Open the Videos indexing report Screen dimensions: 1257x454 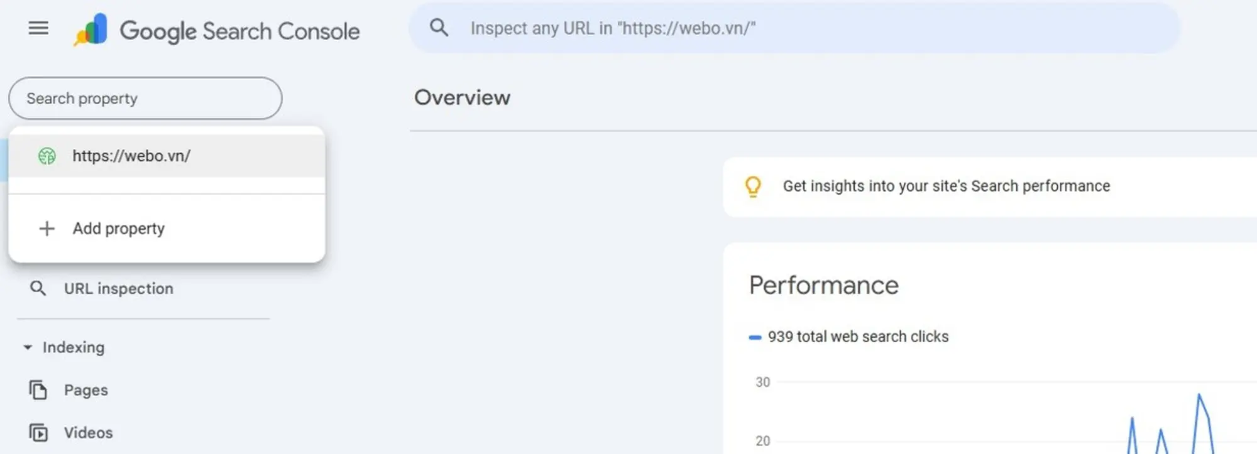(88, 433)
